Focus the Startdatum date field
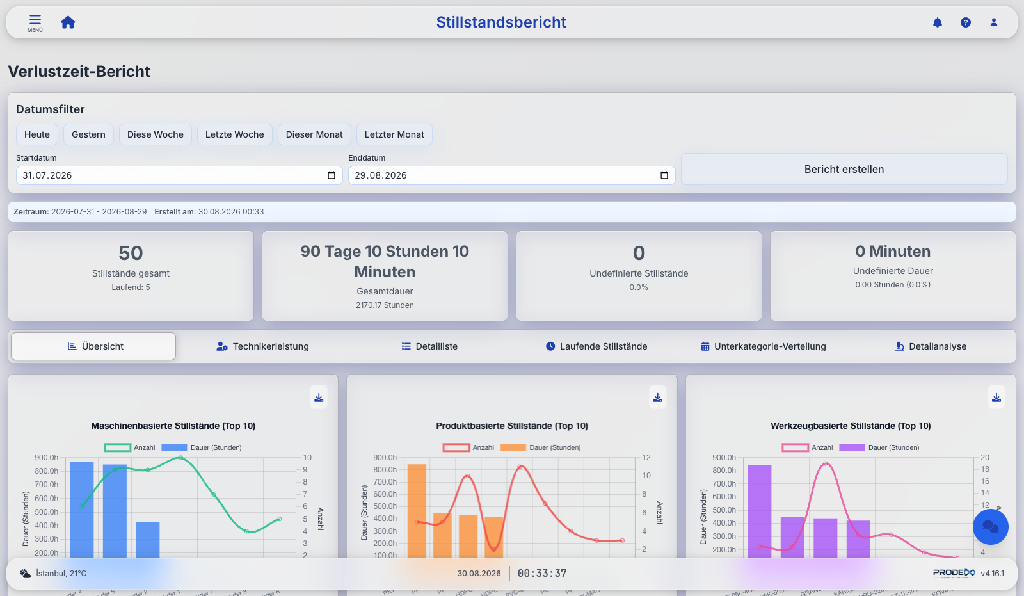The height and width of the screenshot is (596, 1024). pyautogui.click(x=179, y=175)
